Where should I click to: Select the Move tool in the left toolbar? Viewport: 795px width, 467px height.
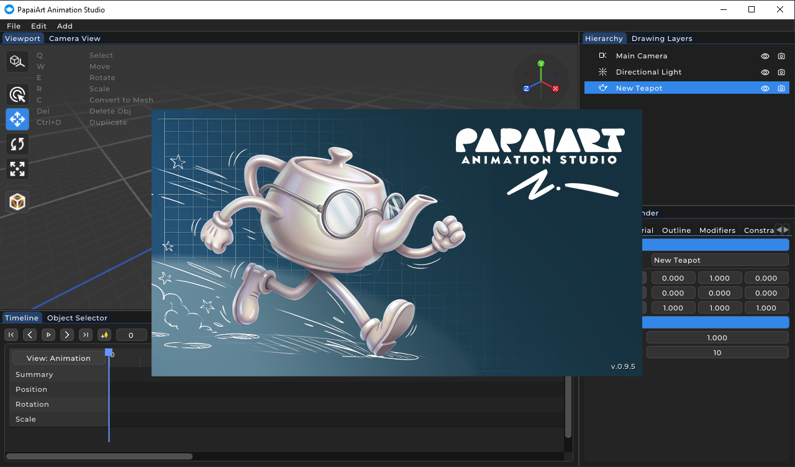pyautogui.click(x=17, y=119)
